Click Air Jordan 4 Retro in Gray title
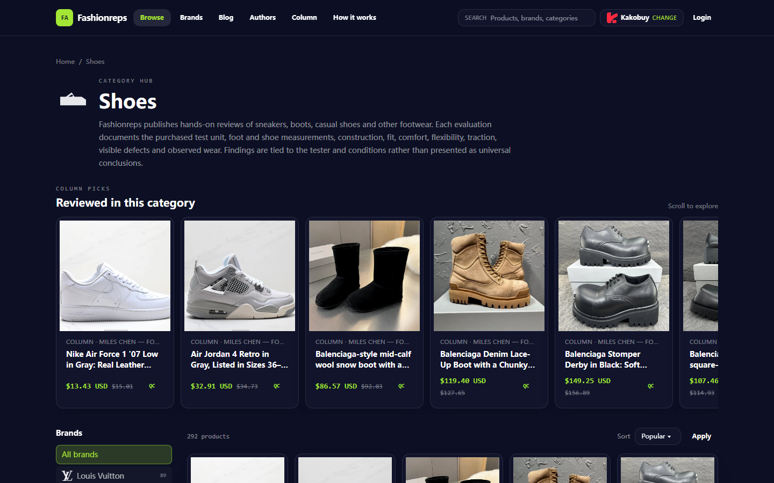Viewport: 774px width, 483px height. click(239, 360)
